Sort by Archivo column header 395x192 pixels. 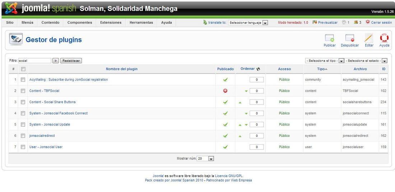click(x=360, y=69)
